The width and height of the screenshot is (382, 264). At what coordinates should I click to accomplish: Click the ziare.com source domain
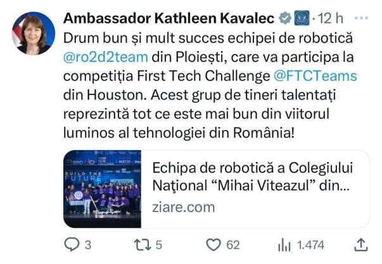[184, 208]
